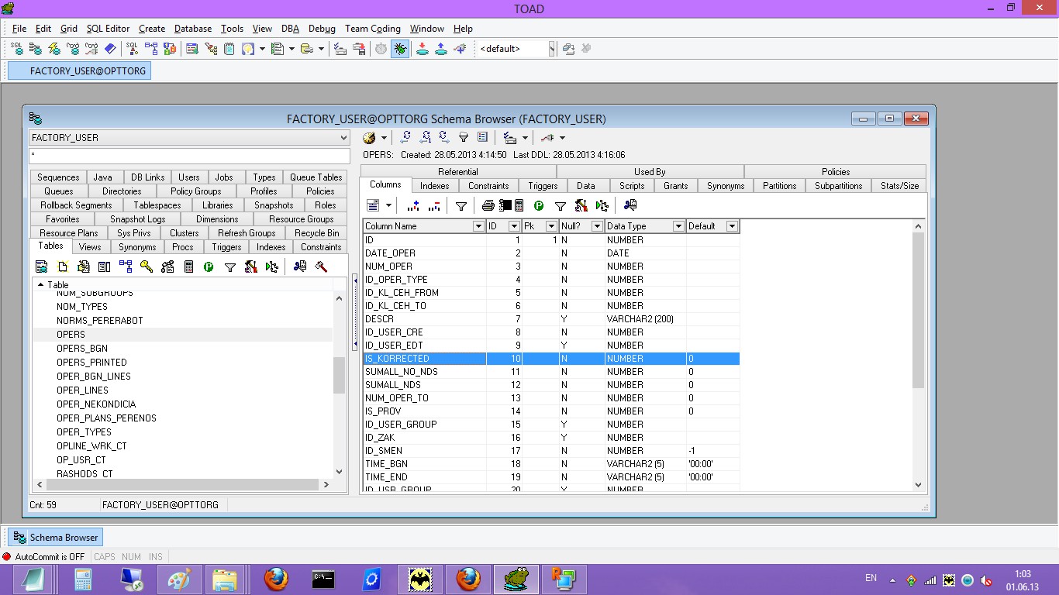Click the yellow key icon in Tables toolbar
1059x595 pixels.
[x=147, y=267]
